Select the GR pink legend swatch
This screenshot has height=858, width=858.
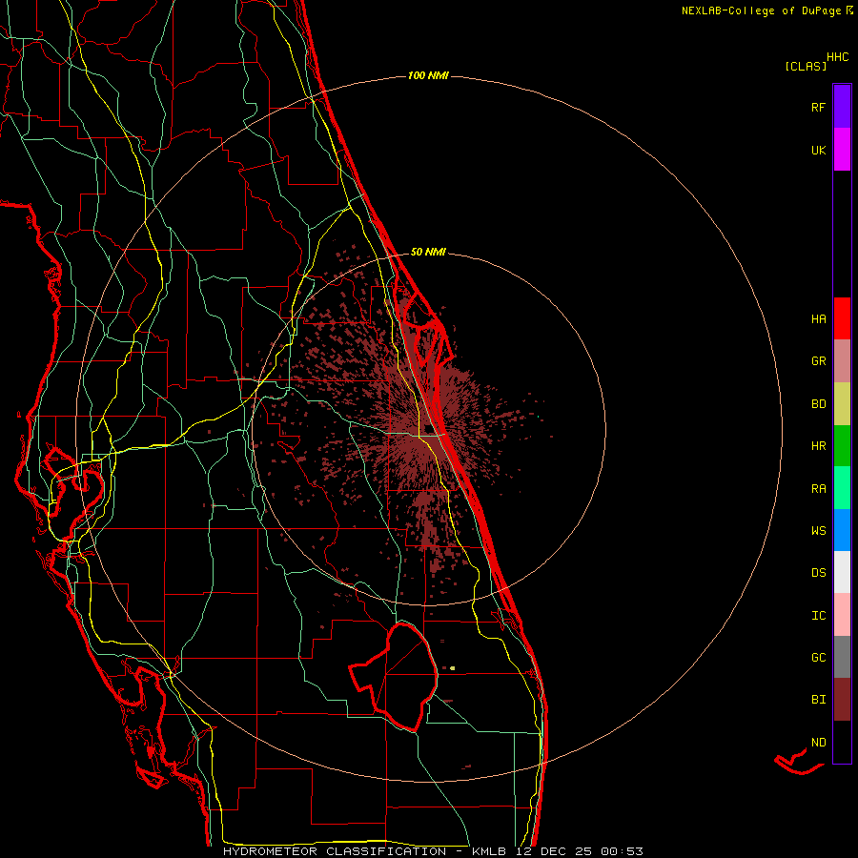pos(842,361)
